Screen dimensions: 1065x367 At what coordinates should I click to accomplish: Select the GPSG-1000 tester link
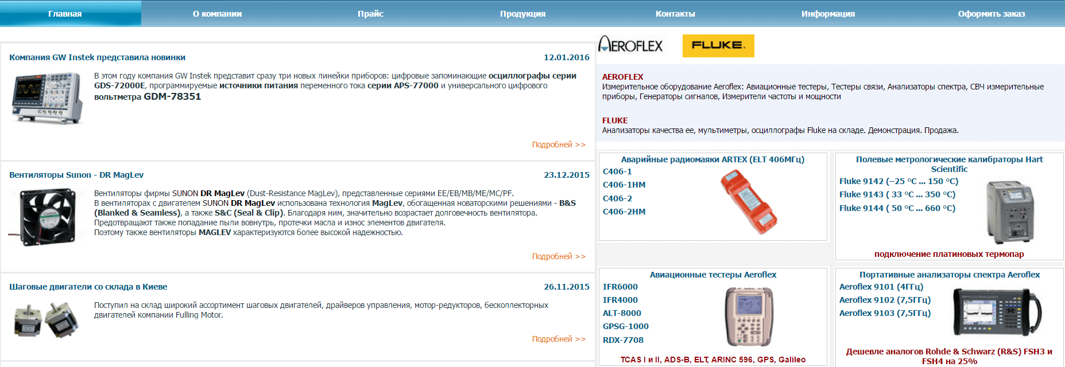(626, 326)
